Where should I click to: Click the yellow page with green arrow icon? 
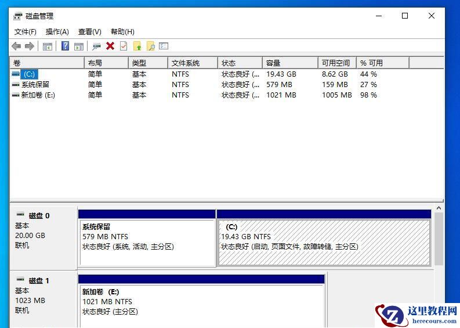click(137, 46)
